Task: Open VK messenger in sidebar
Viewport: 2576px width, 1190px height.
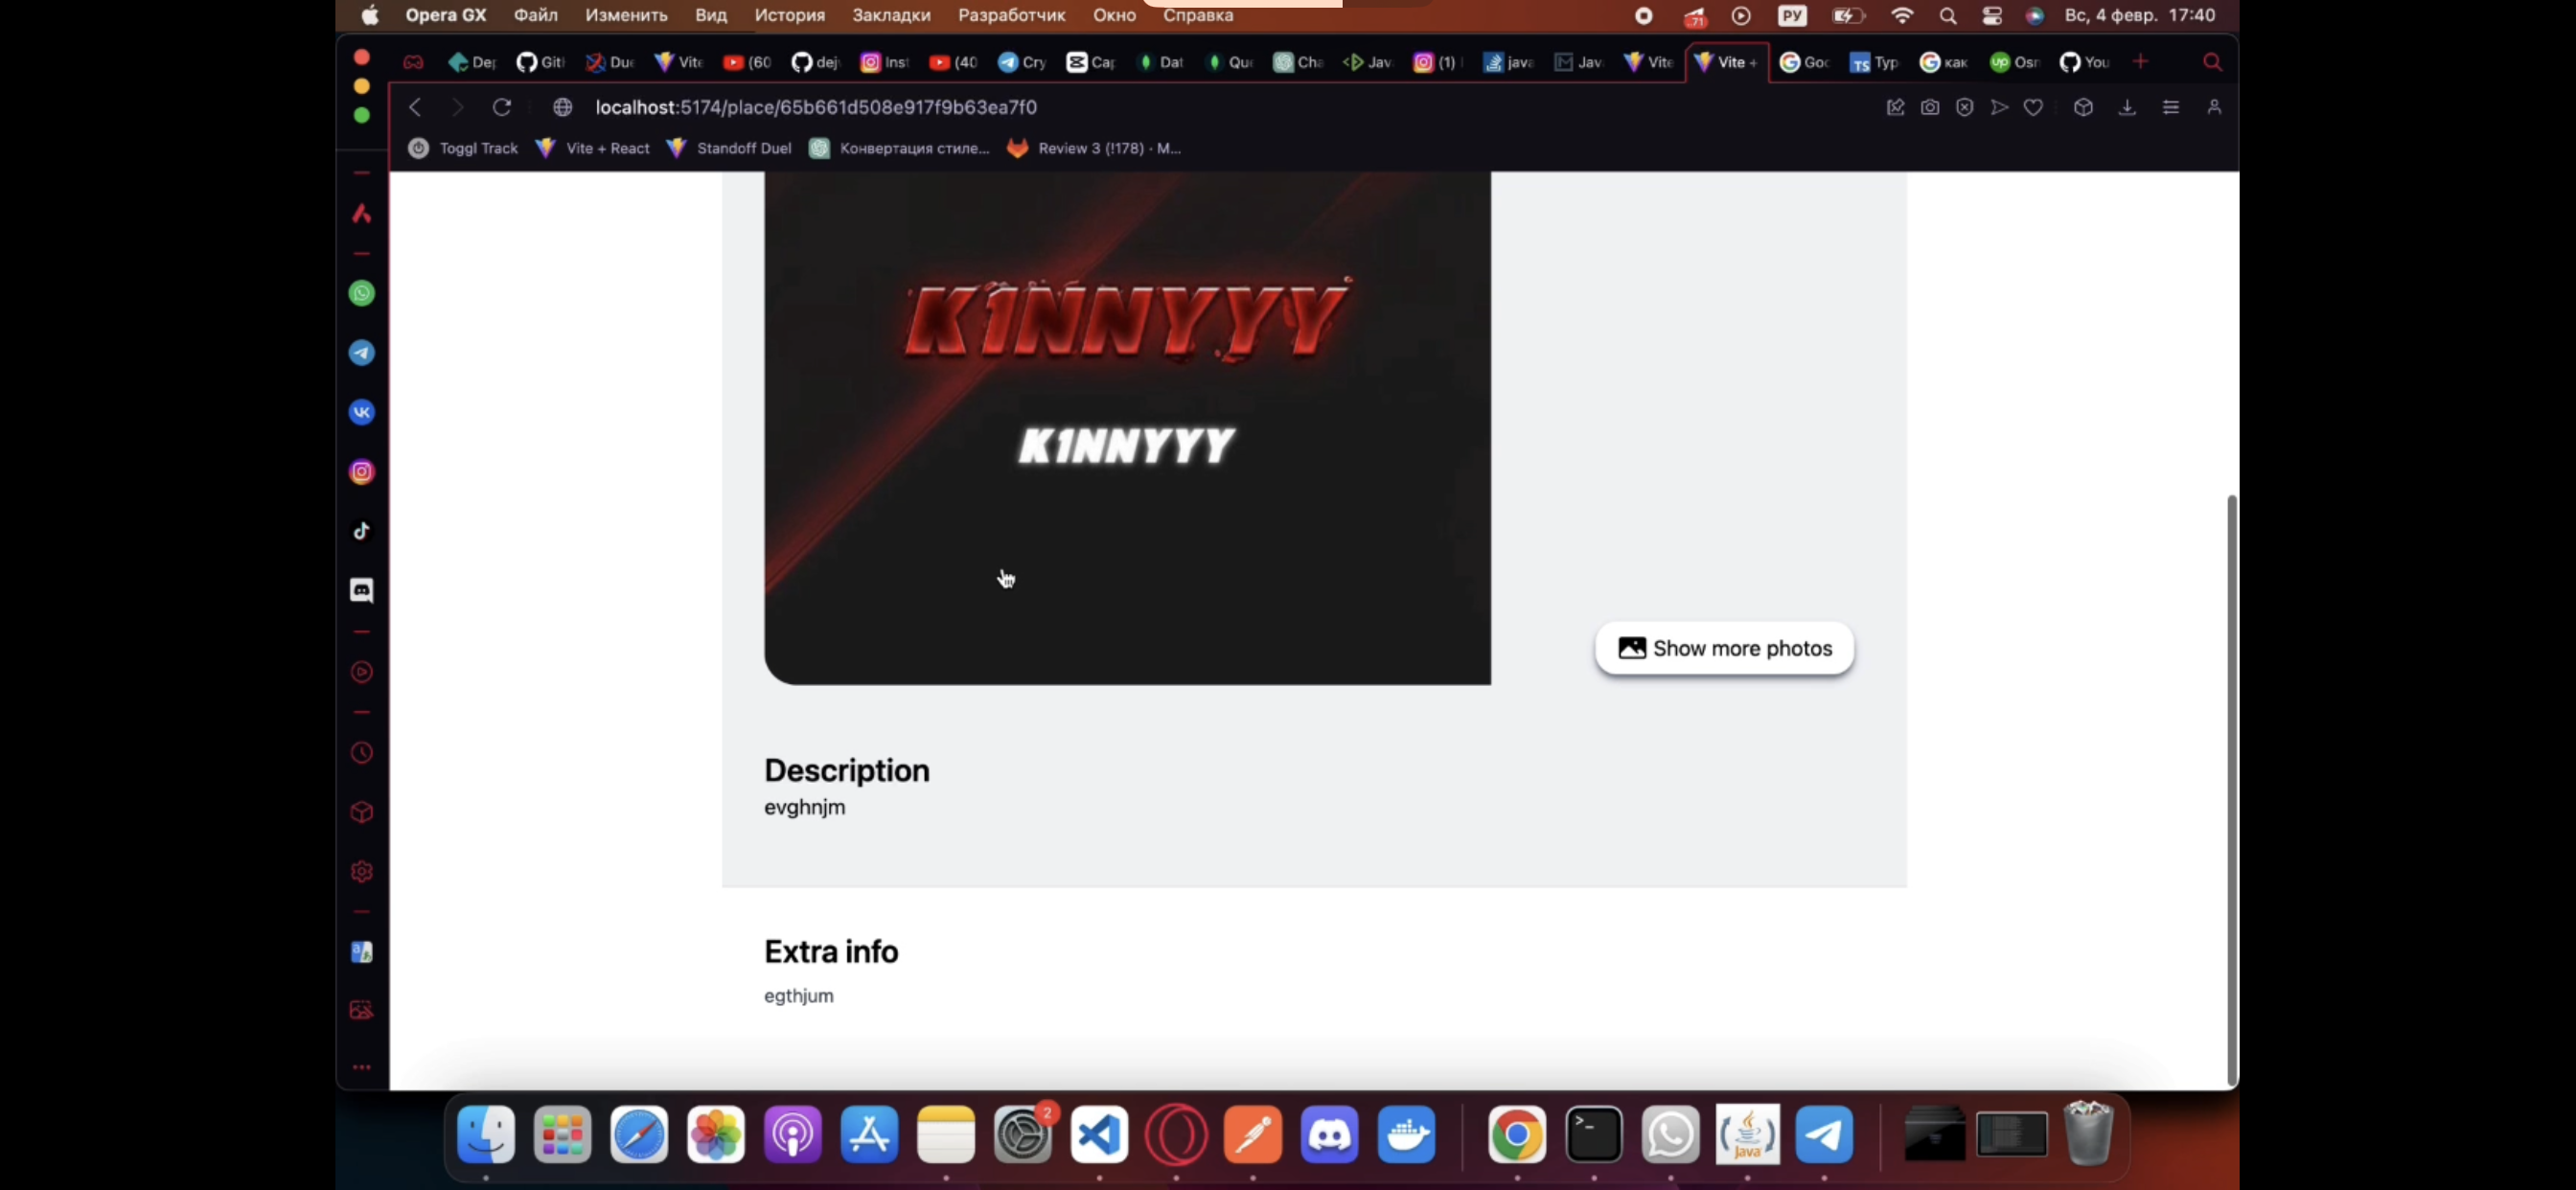Action: (362, 412)
